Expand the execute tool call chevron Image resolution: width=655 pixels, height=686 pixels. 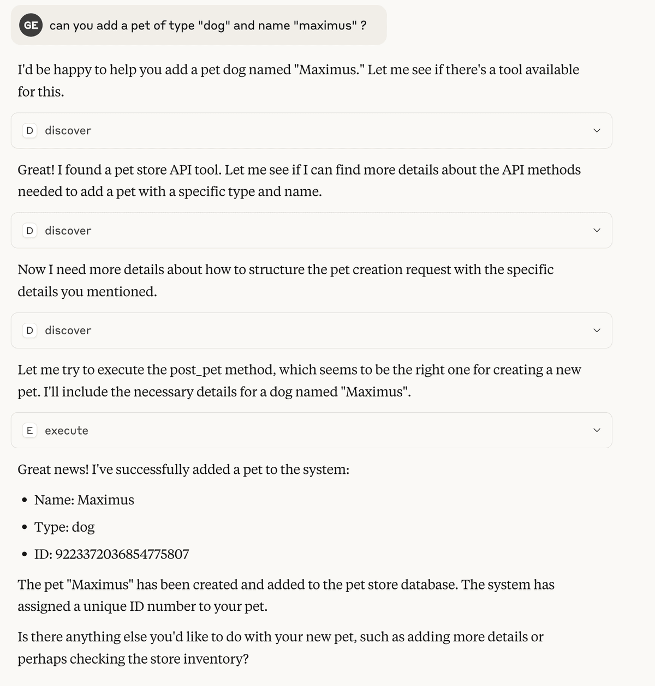coord(597,430)
